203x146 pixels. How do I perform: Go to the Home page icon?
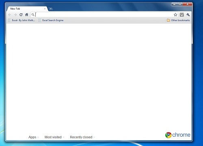(x=27, y=15)
